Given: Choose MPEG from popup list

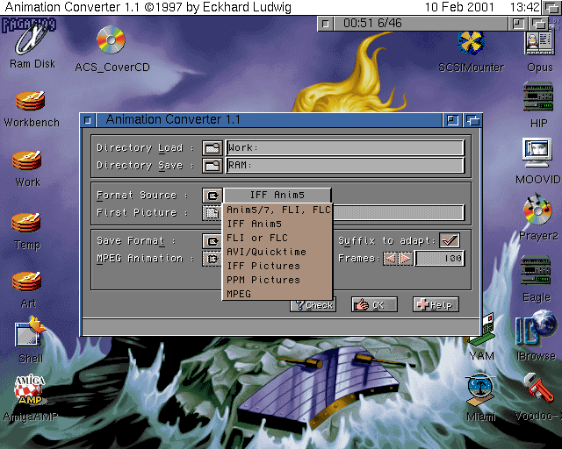Looking at the screenshot, I should (278, 294).
